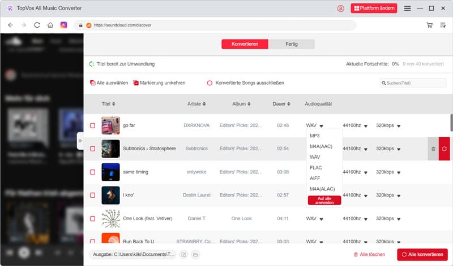
Task: Click Markierung umkehren
Action: click(x=159, y=82)
